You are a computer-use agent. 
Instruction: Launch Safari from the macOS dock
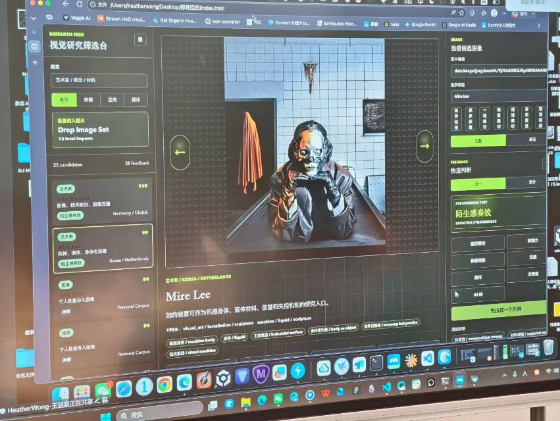click(x=123, y=389)
